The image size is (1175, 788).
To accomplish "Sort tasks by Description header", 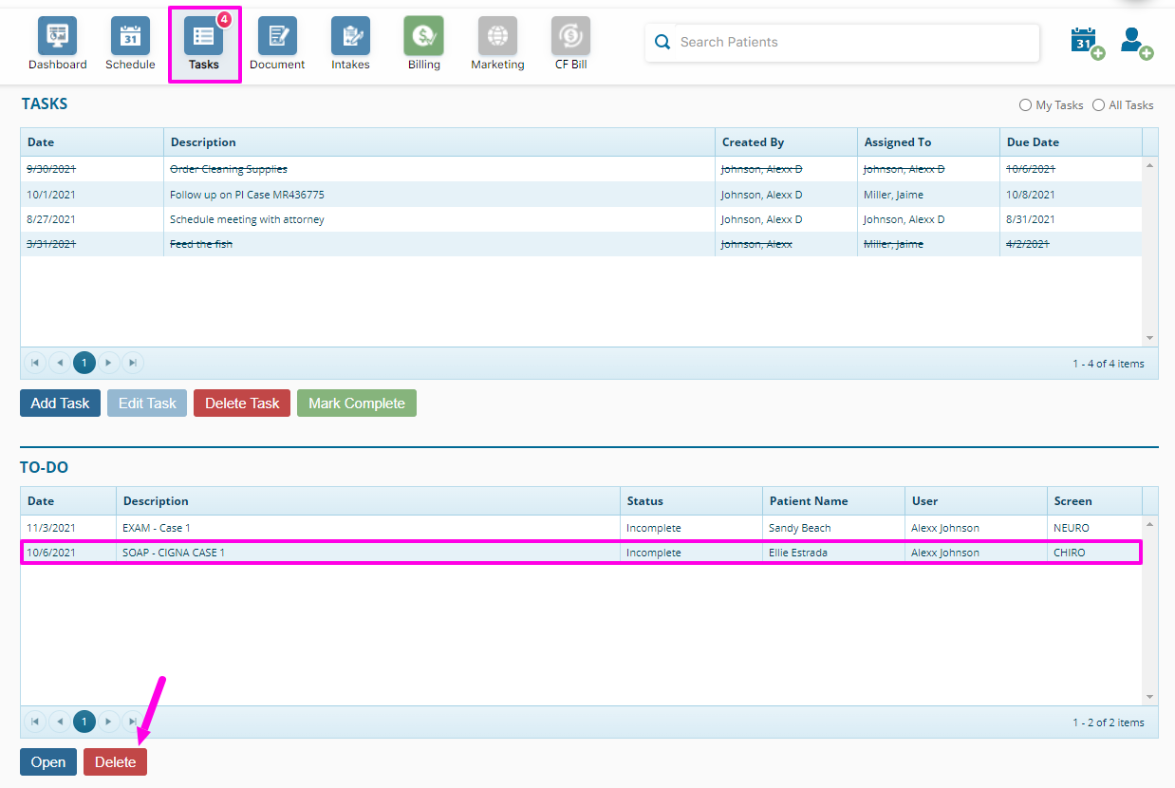I will (x=439, y=142).
